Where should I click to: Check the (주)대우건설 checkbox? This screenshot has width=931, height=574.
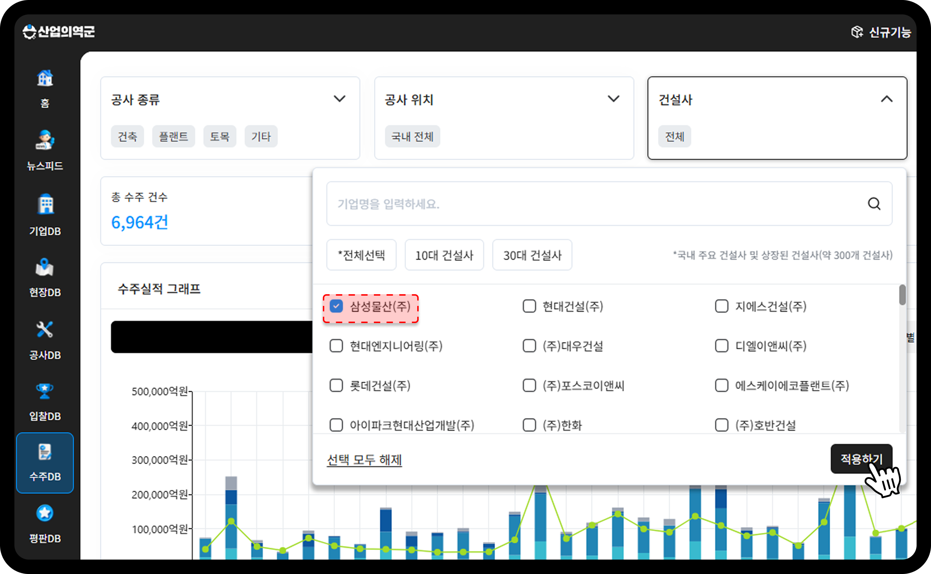pyautogui.click(x=529, y=346)
